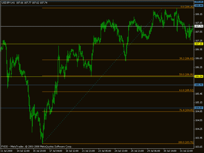Viewport: 204px width, 153px height.
Task: Click the 106.65 price scale value
Action: (x=199, y=58)
